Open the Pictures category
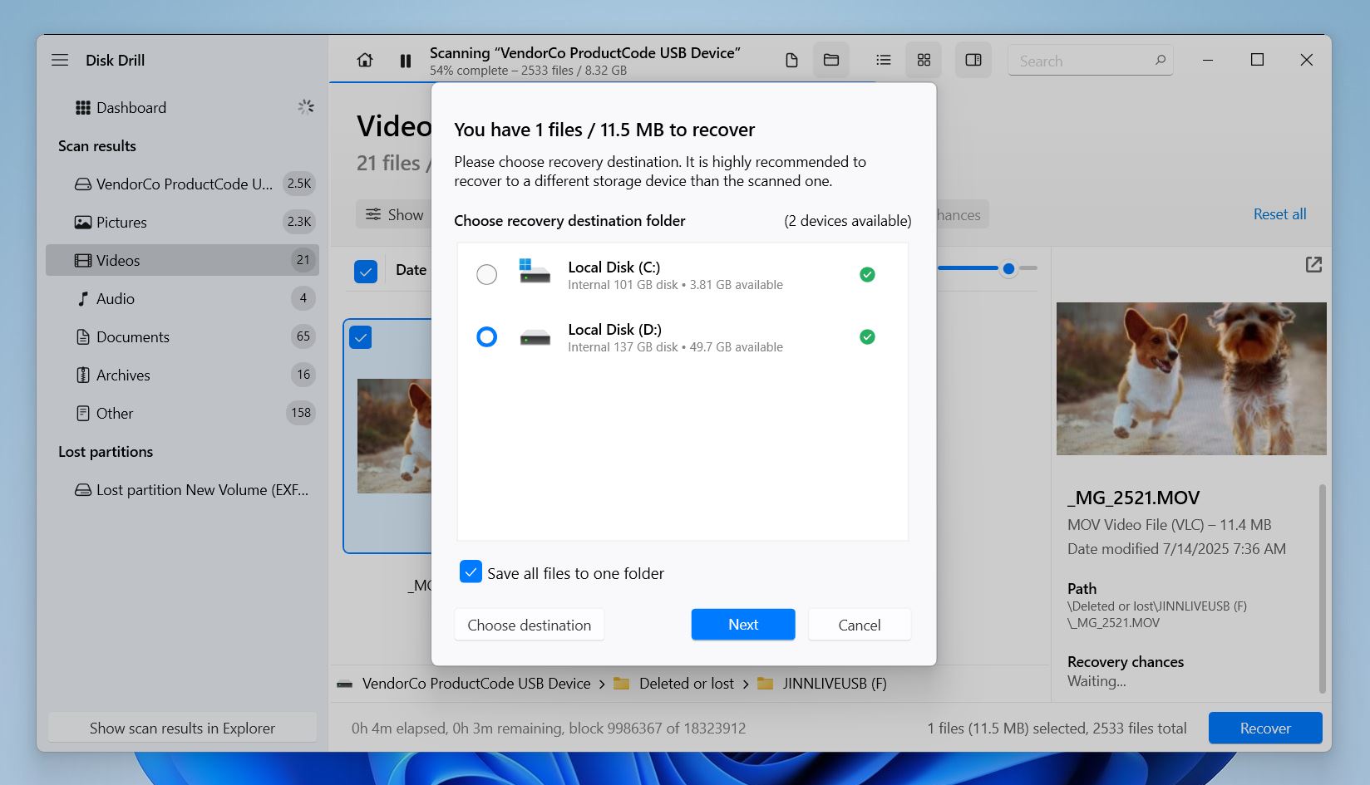Viewport: 1370px width, 785px height. tap(182, 222)
